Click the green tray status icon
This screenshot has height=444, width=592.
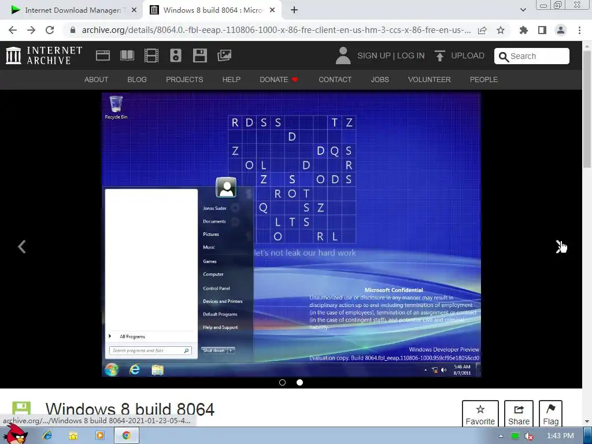pos(515,436)
